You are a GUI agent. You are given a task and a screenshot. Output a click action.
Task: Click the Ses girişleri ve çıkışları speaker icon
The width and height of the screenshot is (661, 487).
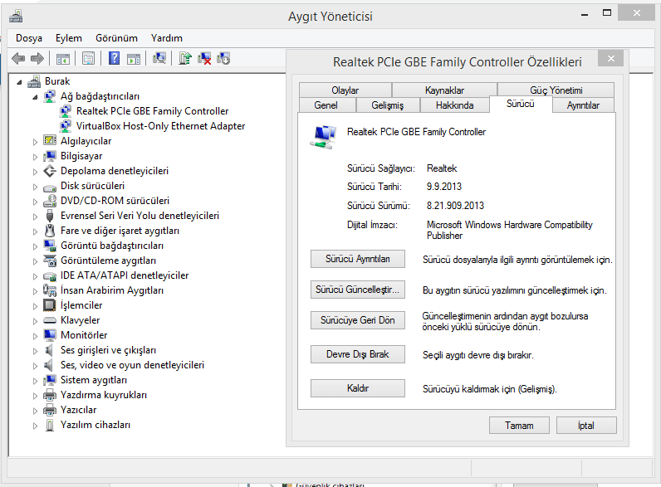pos(49,350)
